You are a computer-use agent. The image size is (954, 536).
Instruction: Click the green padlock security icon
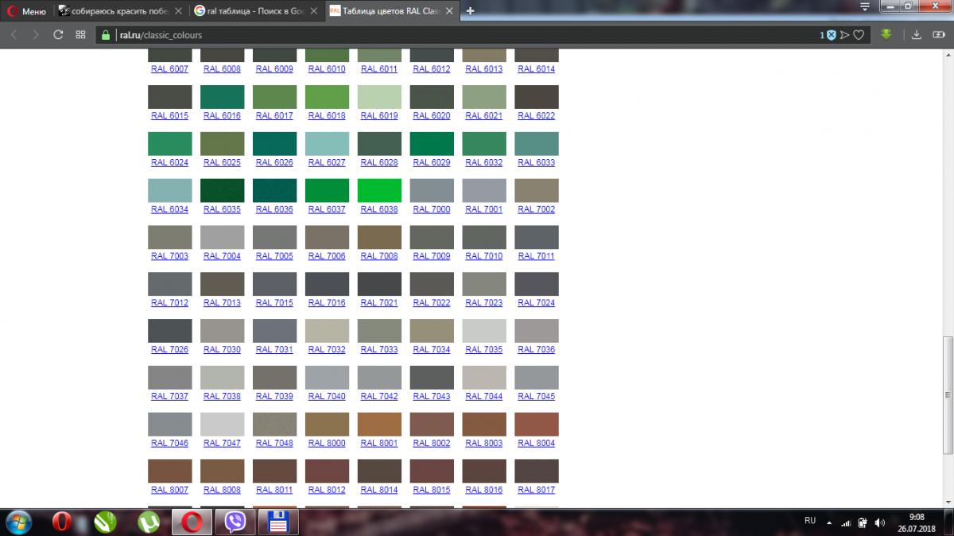pyautogui.click(x=105, y=35)
